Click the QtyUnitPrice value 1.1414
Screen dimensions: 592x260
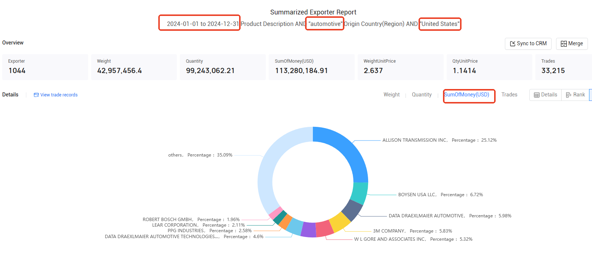coord(464,70)
